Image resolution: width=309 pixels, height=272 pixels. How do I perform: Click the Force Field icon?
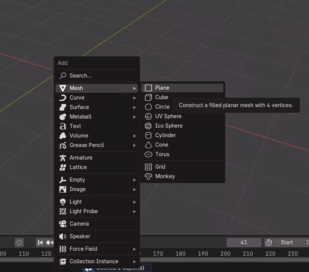63,249
